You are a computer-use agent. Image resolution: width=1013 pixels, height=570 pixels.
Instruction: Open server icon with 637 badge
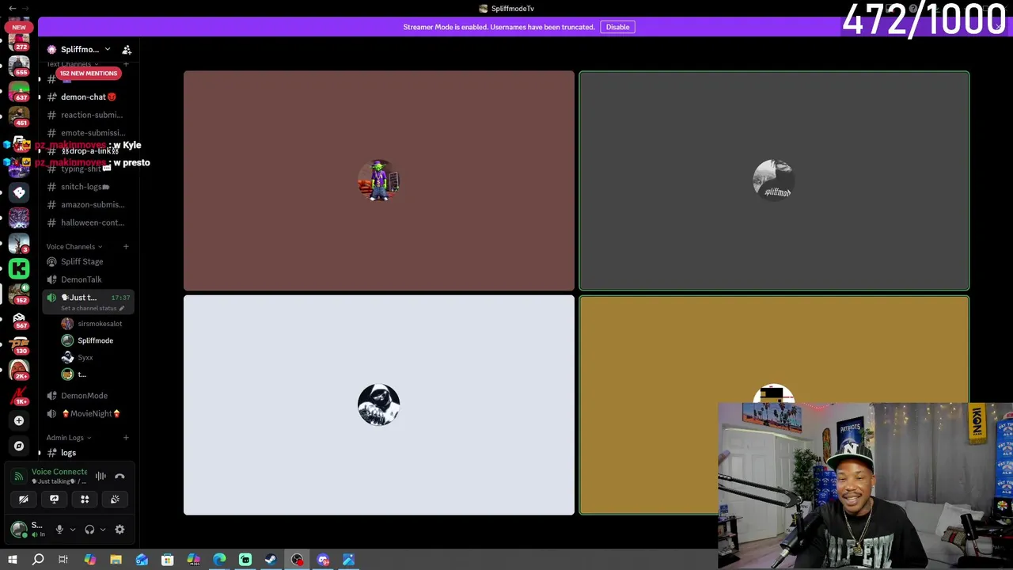pos(19,90)
